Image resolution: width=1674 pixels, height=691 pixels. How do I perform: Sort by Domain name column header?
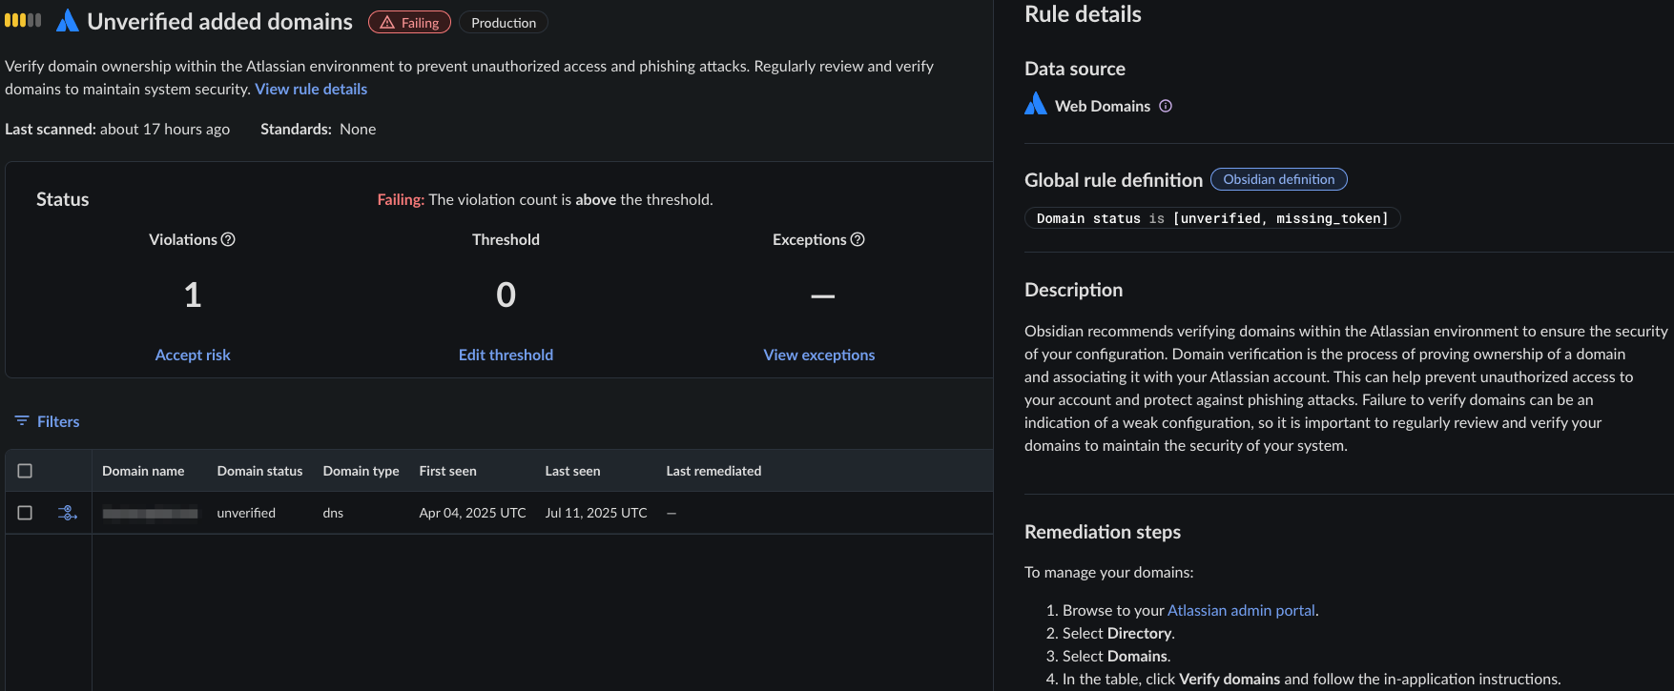(x=143, y=471)
